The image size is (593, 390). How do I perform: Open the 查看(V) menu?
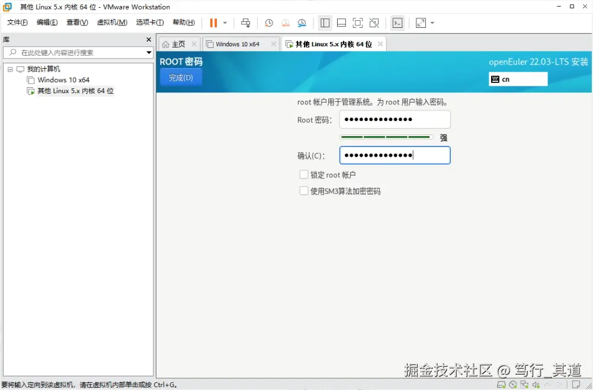click(x=77, y=23)
